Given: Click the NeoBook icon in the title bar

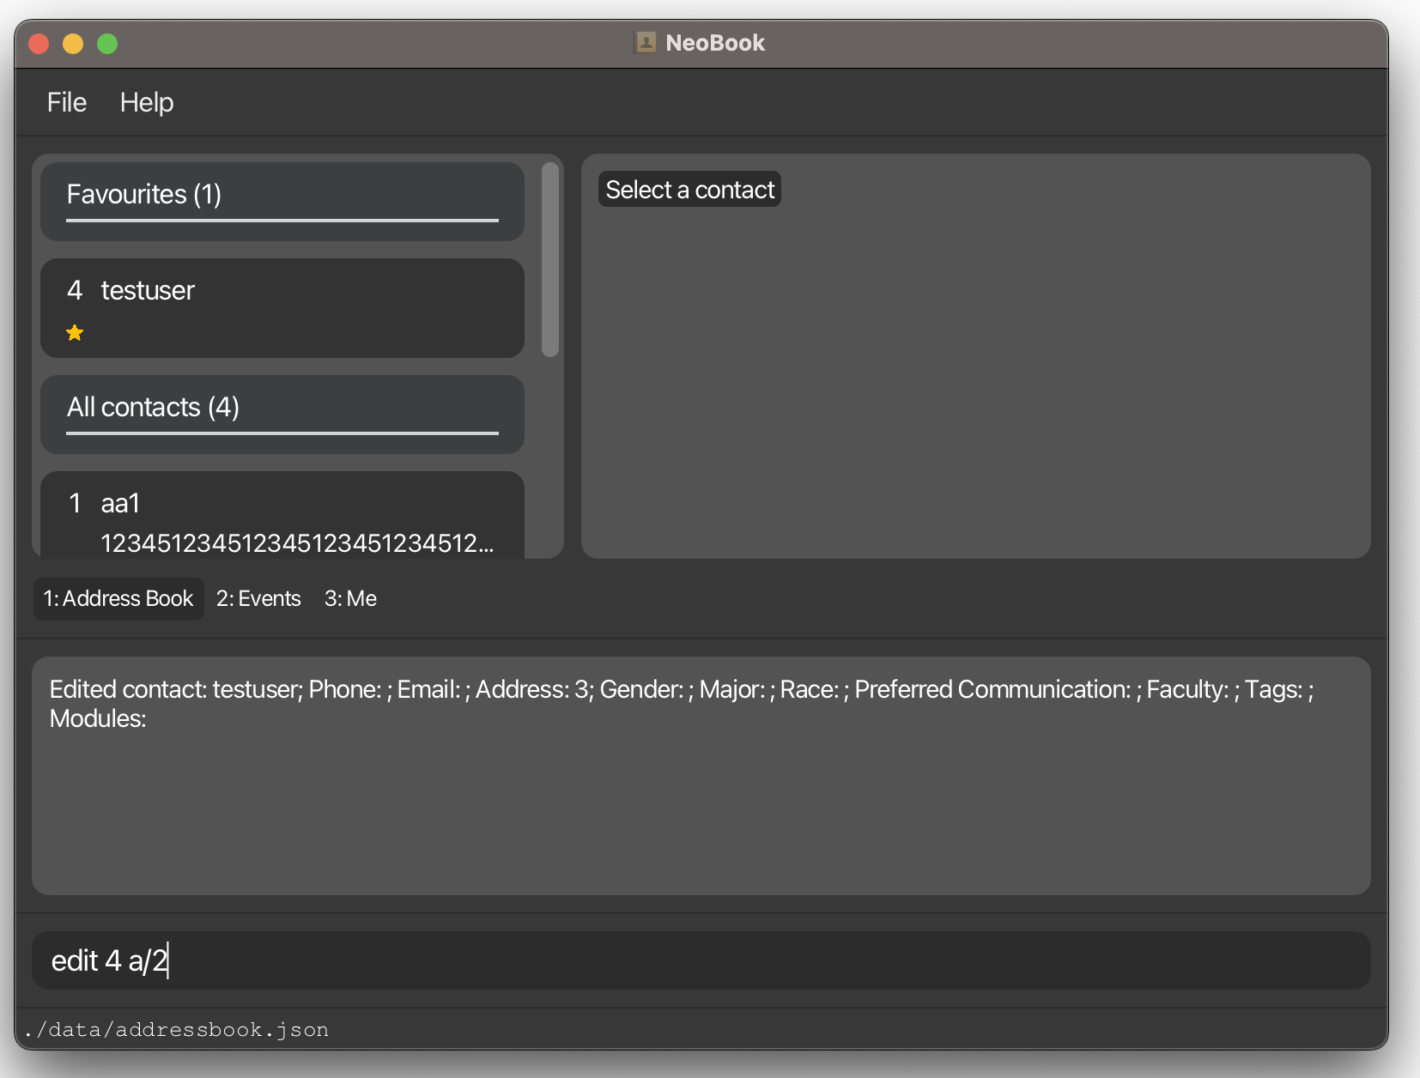Looking at the screenshot, I should coord(646,42).
